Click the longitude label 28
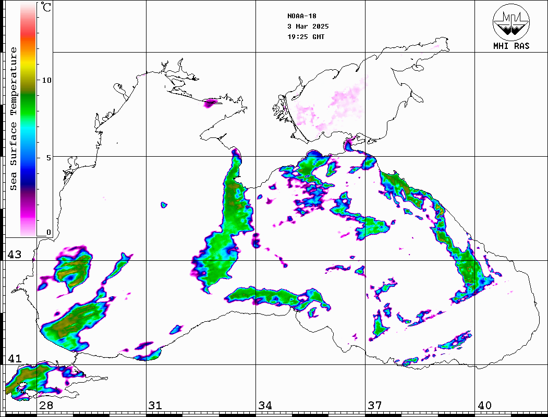This screenshot has height=417, width=548. pos(46,405)
